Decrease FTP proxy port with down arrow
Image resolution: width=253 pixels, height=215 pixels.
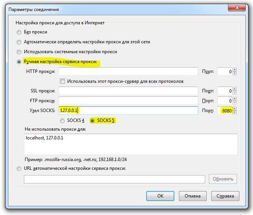click(235, 103)
